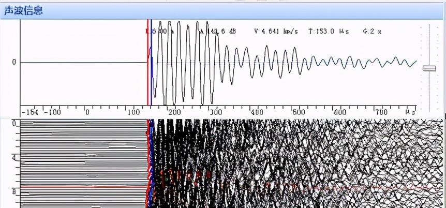
Task: Click the velocity readout 'V: 4.641 km/s'
Action: [276, 32]
